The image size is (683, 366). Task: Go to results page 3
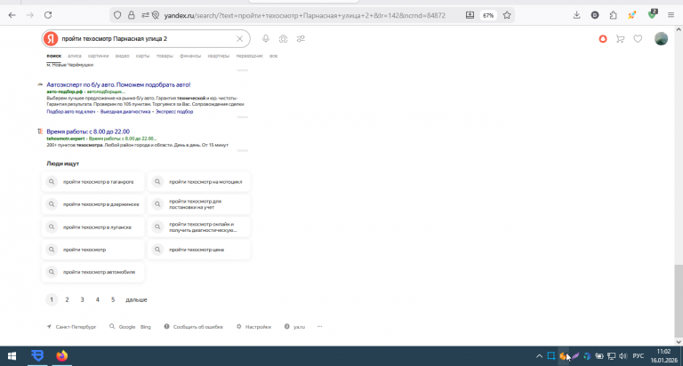point(82,300)
